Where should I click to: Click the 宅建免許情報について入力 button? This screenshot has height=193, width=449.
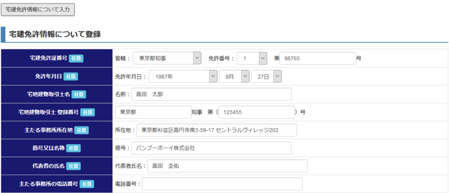click(38, 10)
